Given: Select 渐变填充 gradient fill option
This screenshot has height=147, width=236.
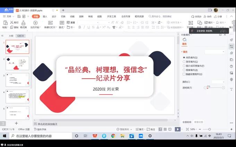Looking at the screenshot, I should 184,61.
